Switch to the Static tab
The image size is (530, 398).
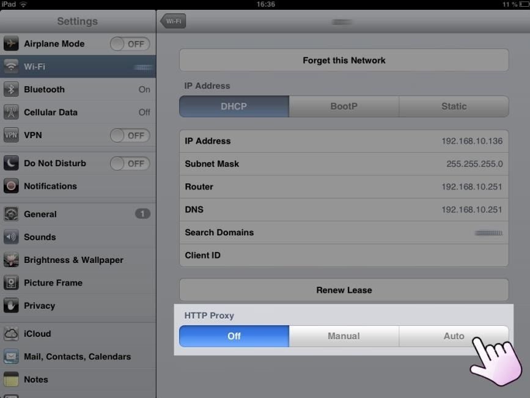click(x=454, y=106)
